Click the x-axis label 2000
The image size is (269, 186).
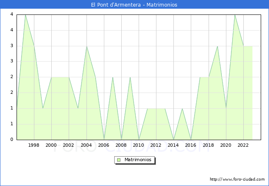(x=51, y=145)
